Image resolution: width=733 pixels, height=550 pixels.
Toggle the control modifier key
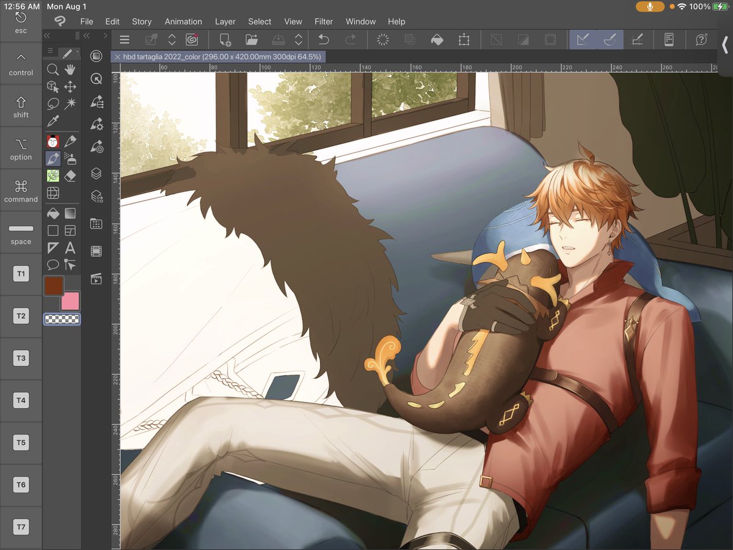(x=21, y=64)
